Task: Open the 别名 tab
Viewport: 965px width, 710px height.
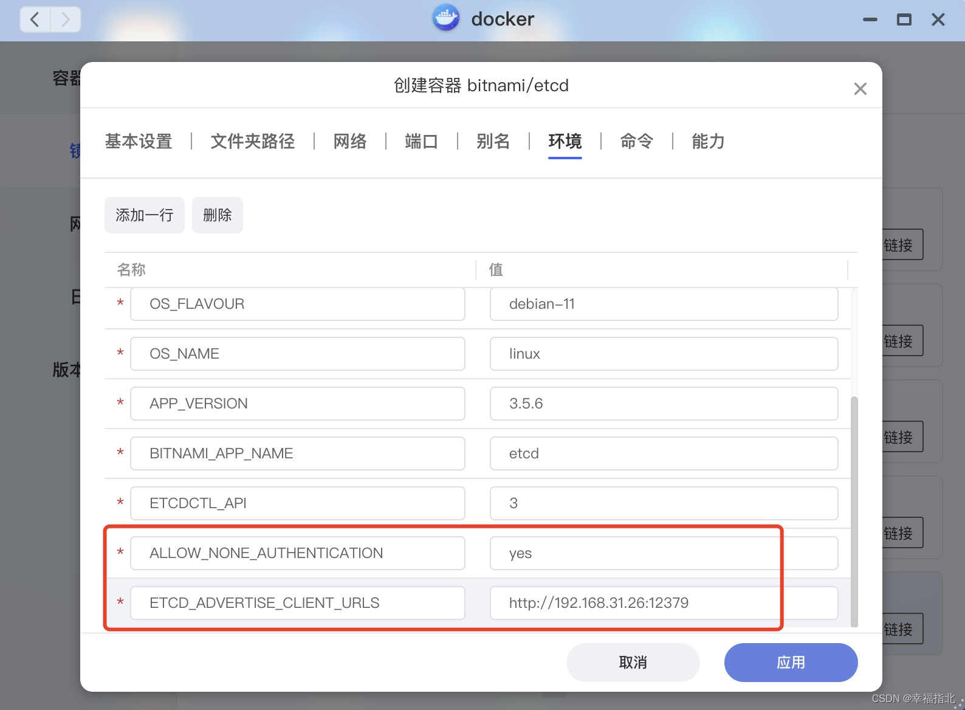Action: pos(493,141)
